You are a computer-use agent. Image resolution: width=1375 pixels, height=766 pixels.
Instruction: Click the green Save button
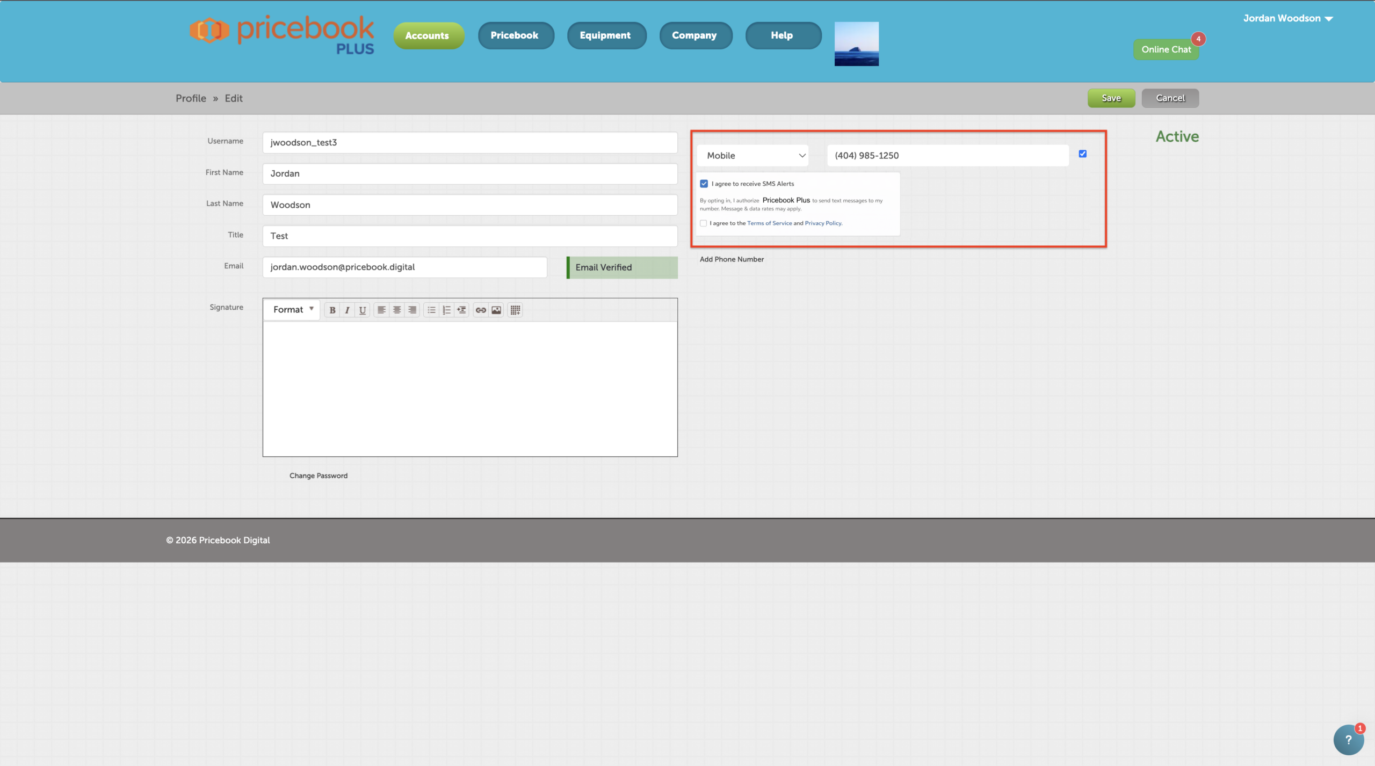[x=1111, y=98]
